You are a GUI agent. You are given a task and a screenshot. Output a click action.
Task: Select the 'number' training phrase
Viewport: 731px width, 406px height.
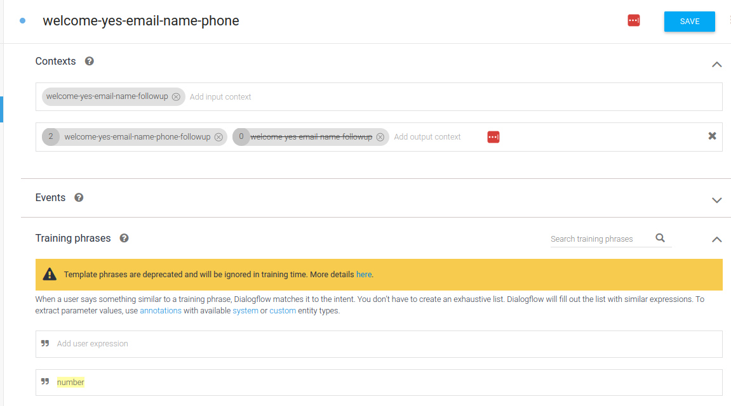[x=70, y=383]
